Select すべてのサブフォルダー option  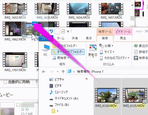(x=68, y=52)
